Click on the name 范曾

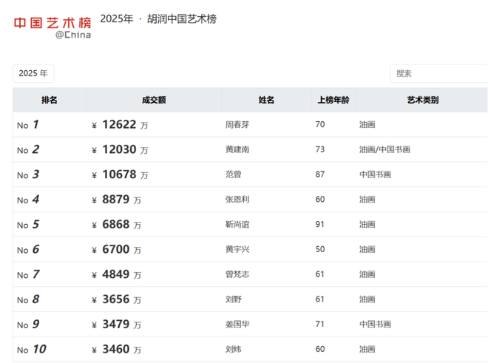(x=233, y=175)
